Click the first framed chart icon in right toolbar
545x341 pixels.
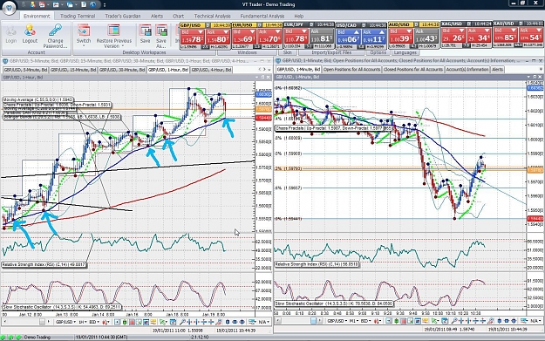389,322
